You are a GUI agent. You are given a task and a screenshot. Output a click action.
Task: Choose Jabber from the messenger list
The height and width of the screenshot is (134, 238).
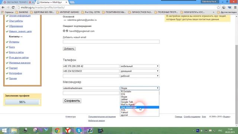[140, 99]
